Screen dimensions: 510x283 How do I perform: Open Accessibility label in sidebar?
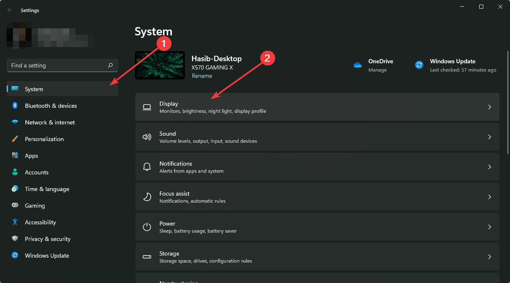point(40,222)
